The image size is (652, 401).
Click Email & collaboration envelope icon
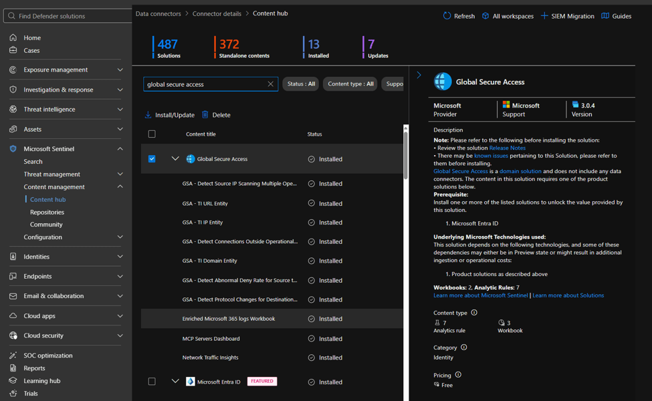click(x=13, y=296)
